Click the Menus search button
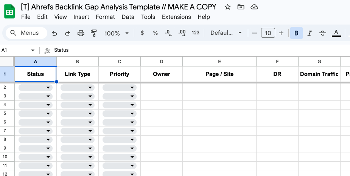This screenshot has height=176, width=350. [x=26, y=33]
